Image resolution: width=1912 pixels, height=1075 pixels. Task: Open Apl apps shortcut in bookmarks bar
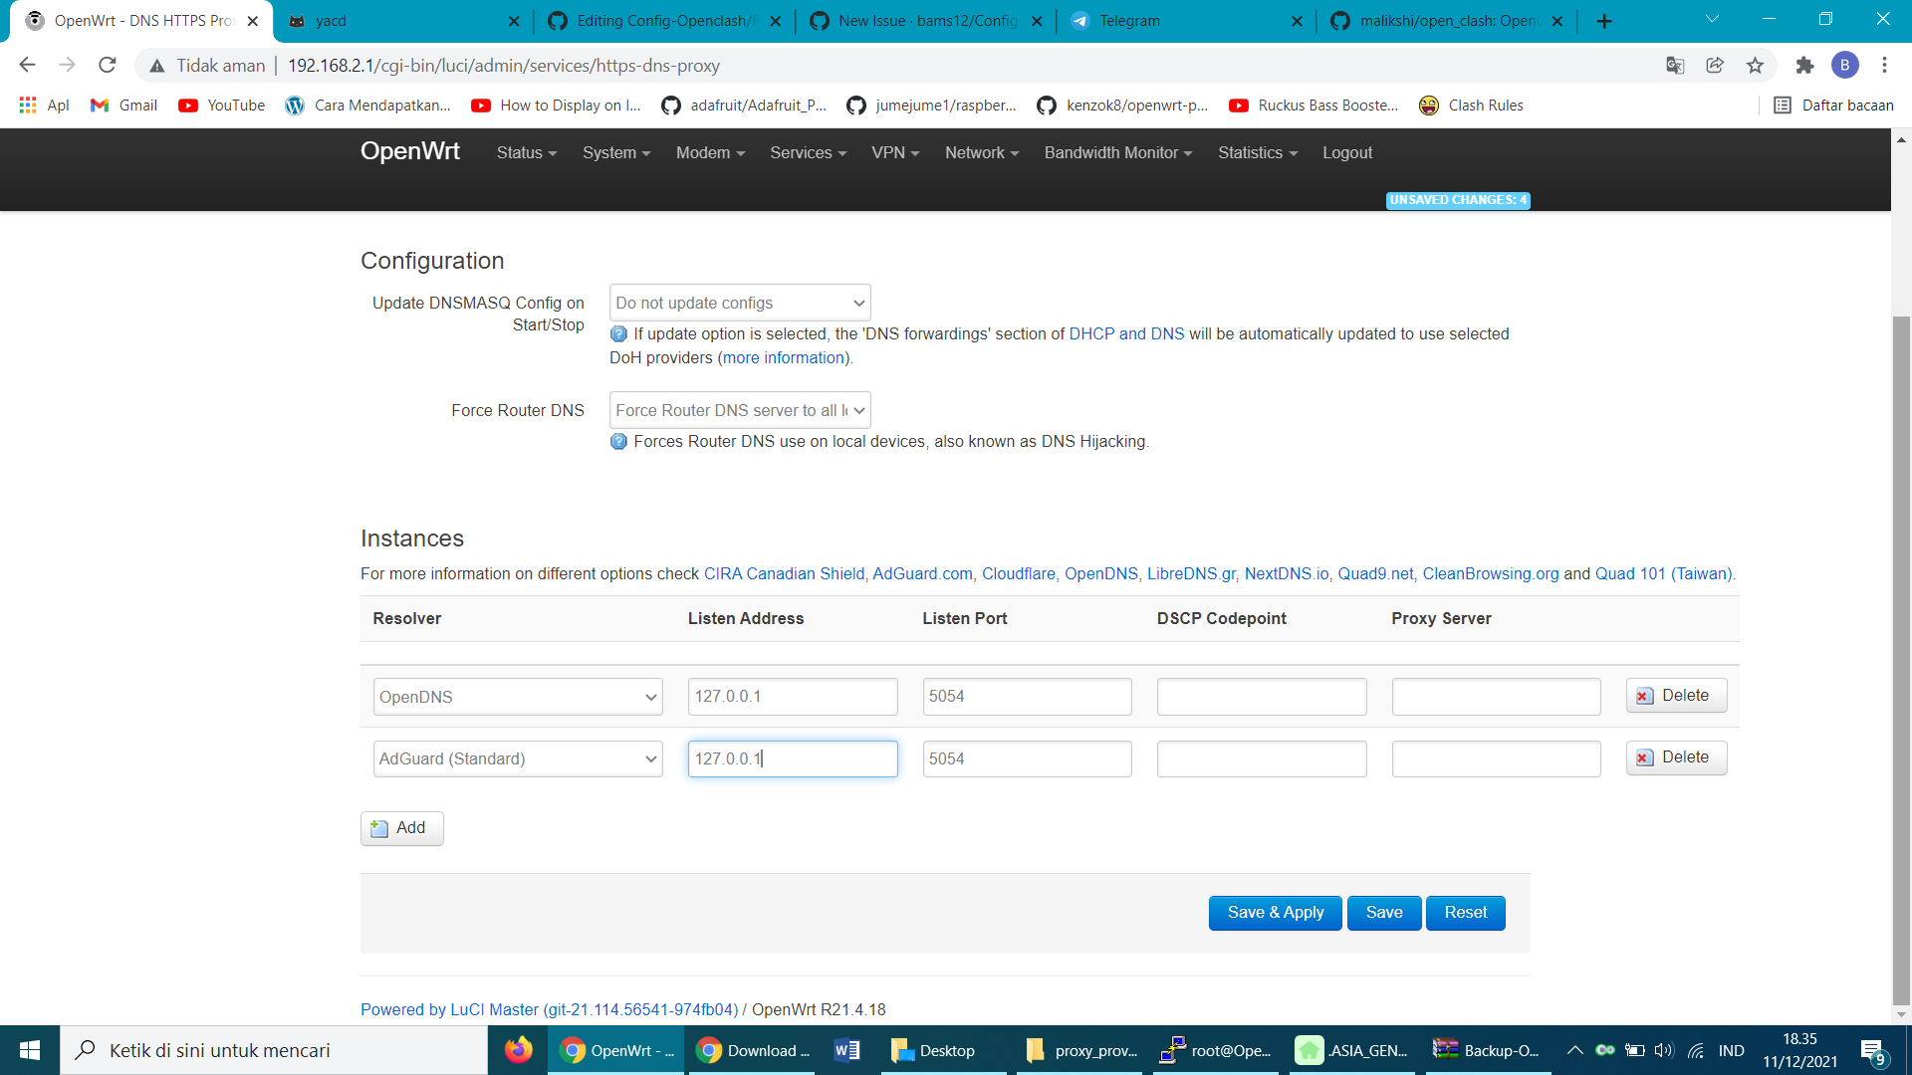click(x=45, y=106)
